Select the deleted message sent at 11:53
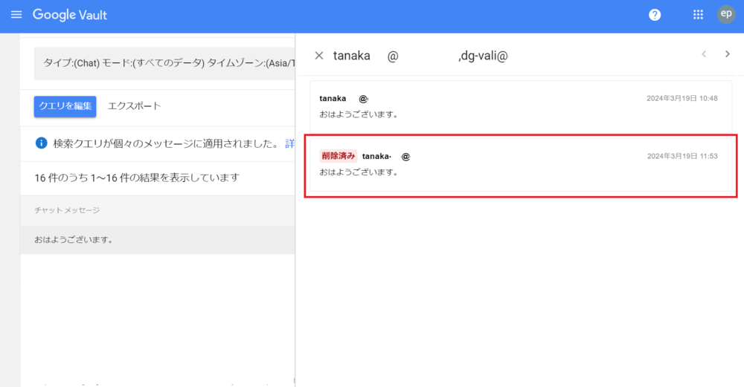This screenshot has height=387, width=744. pos(519,165)
